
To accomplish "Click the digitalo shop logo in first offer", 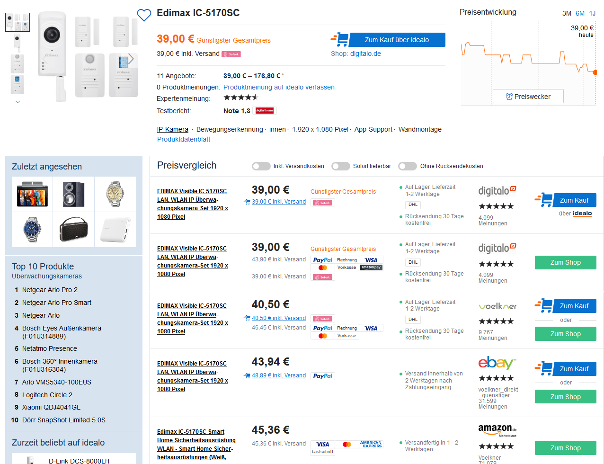I will click(x=497, y=191).
